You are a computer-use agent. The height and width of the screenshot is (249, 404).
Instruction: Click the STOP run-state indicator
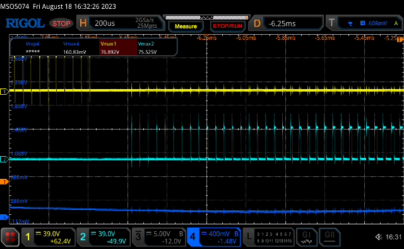(x=61, y=23)
